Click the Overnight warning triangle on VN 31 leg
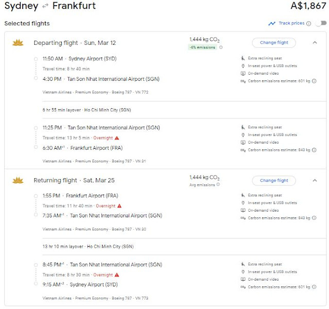Image resolution: width=329 pixels, height=309 pixels. pyautogui.click(x=117, y=138)
